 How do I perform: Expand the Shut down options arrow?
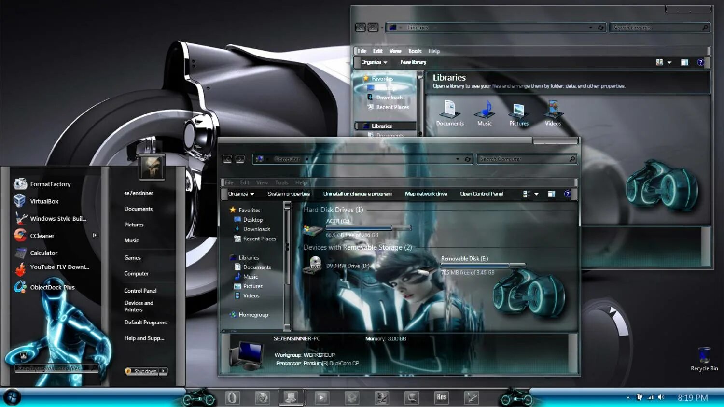tap(164, 371)
